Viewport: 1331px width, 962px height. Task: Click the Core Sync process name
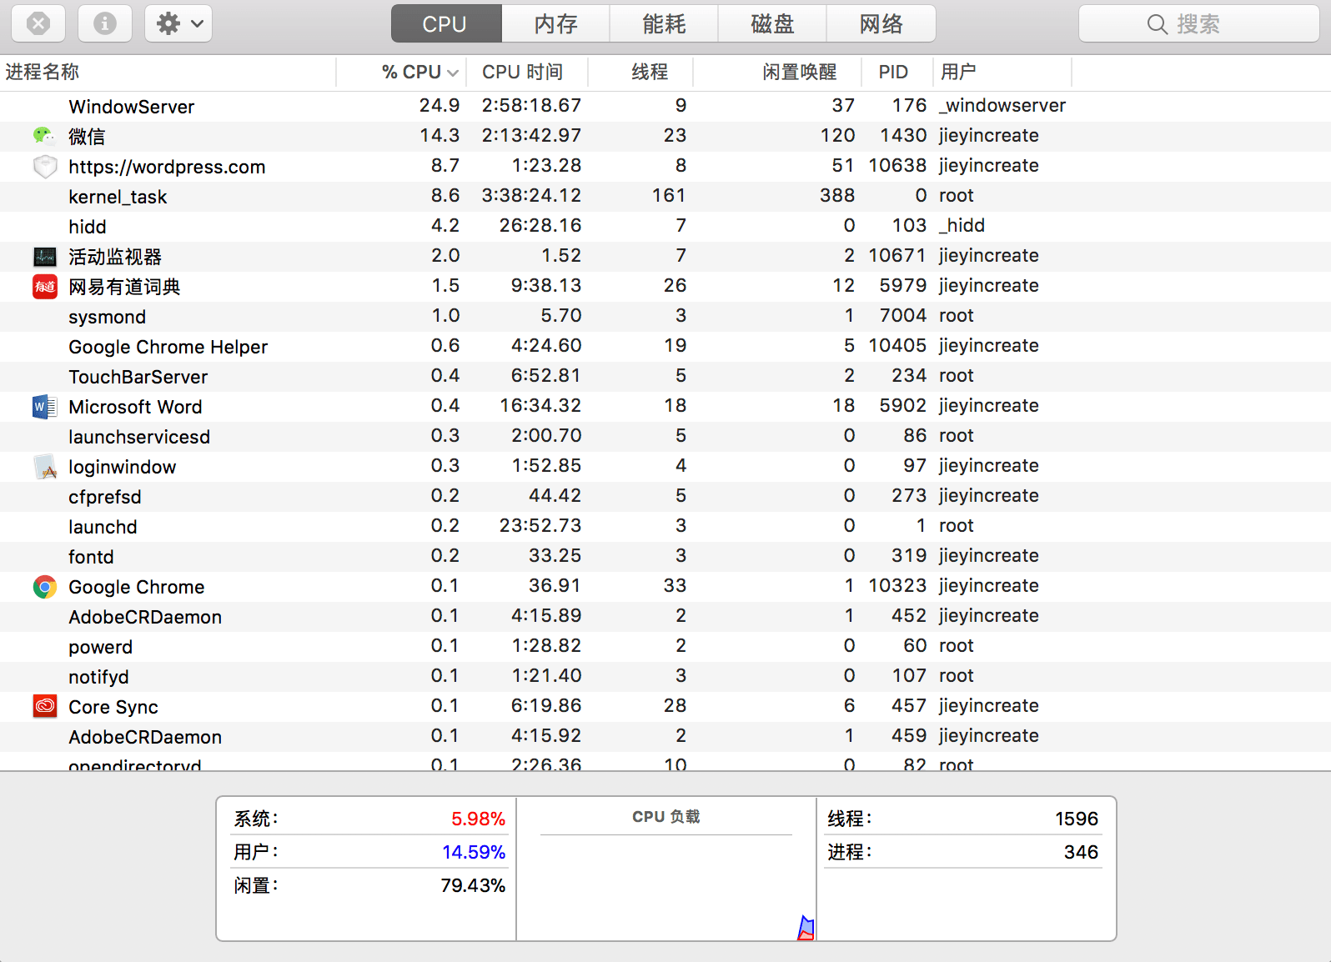point(113,707)
